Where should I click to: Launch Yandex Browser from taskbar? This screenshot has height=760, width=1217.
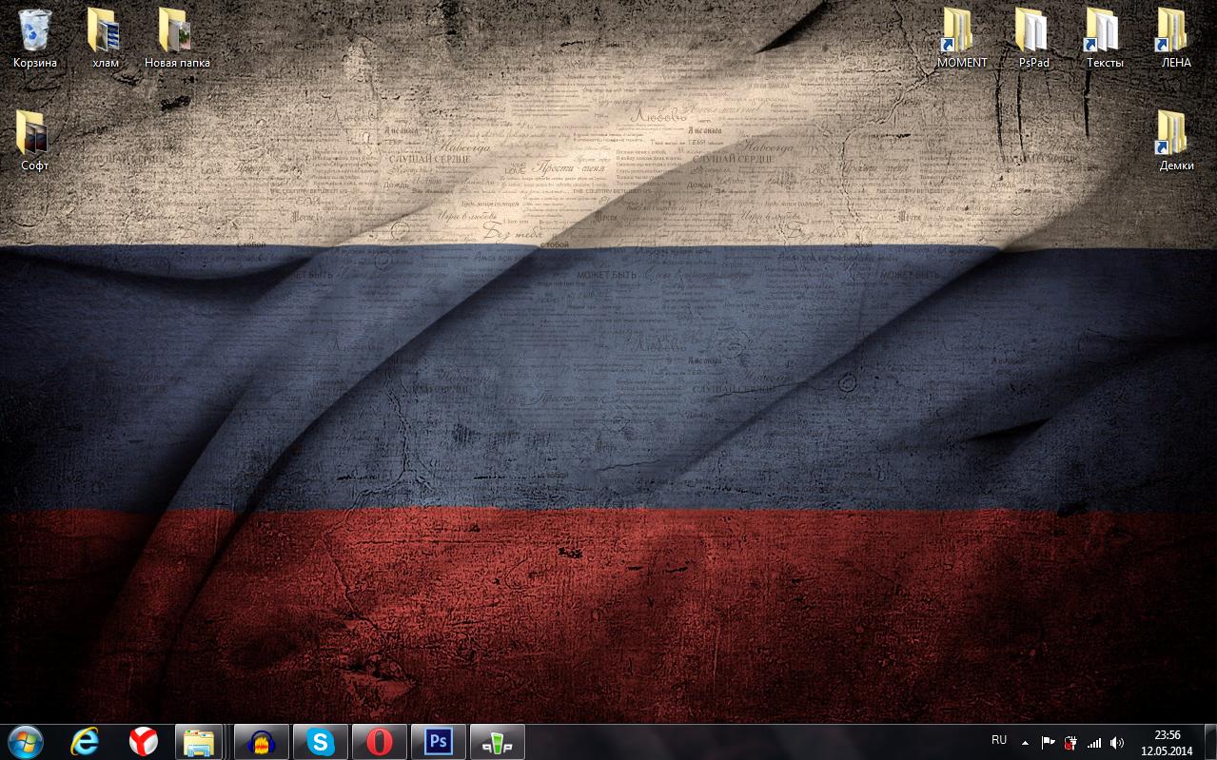click(144, 742)
